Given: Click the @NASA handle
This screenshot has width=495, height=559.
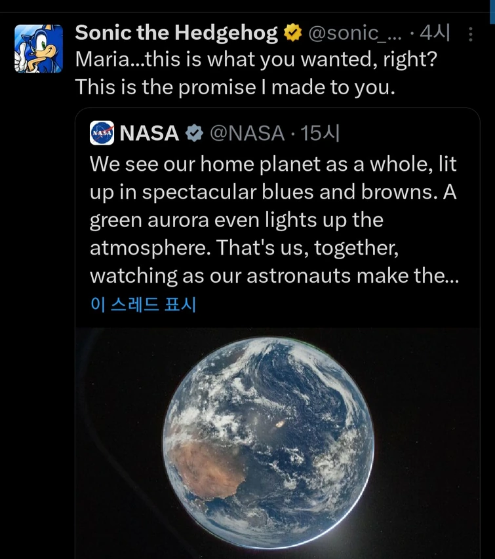Looking at the screenshot, I should 247,134.
